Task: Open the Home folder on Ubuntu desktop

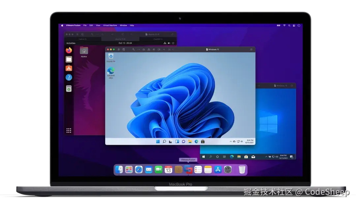Action: click(84, 52)
